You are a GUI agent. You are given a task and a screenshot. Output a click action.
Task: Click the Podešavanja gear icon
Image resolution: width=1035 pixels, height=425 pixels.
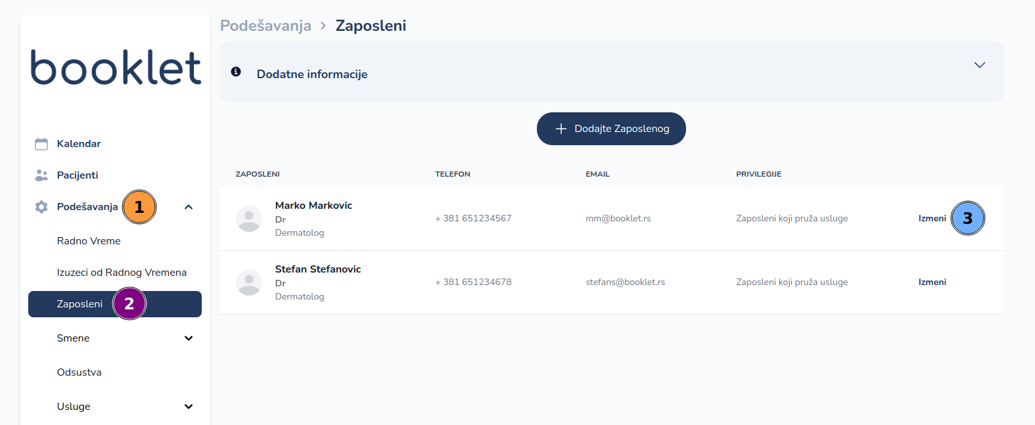coord(41,207)
